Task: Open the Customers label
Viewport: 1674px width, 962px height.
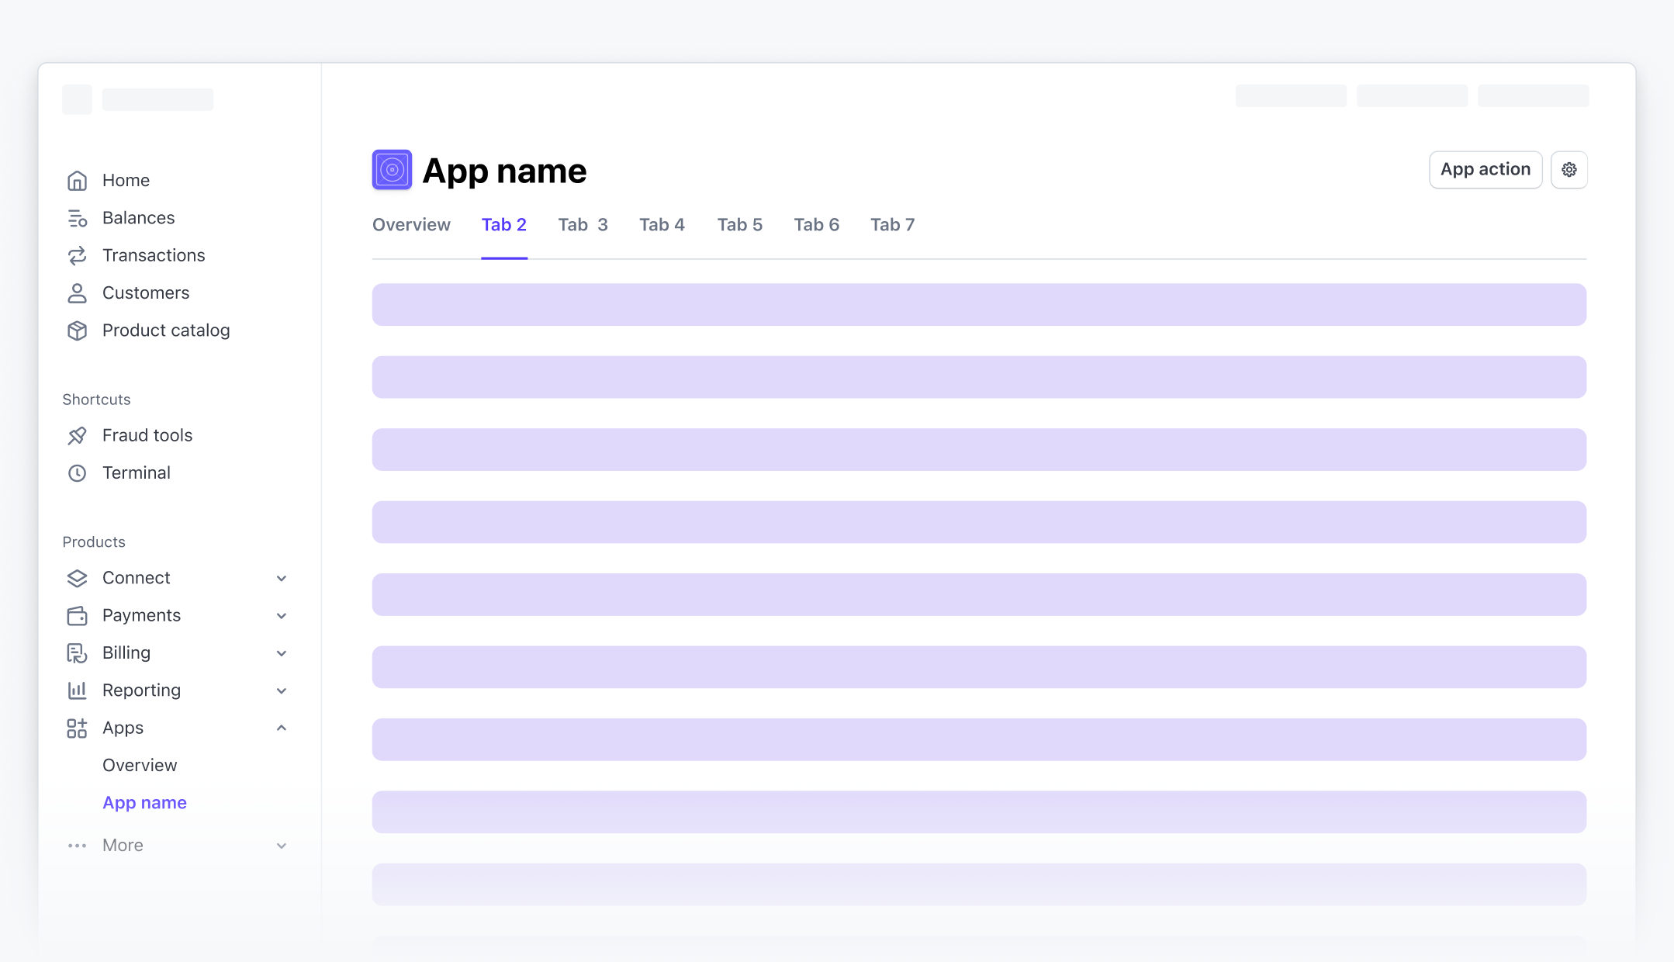Action: click(x=146, y=292)
